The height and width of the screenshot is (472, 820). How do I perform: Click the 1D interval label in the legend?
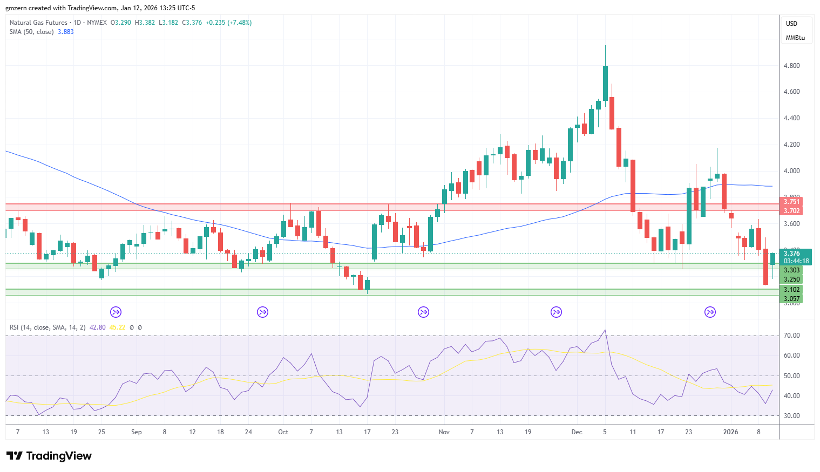pos(77,23)
